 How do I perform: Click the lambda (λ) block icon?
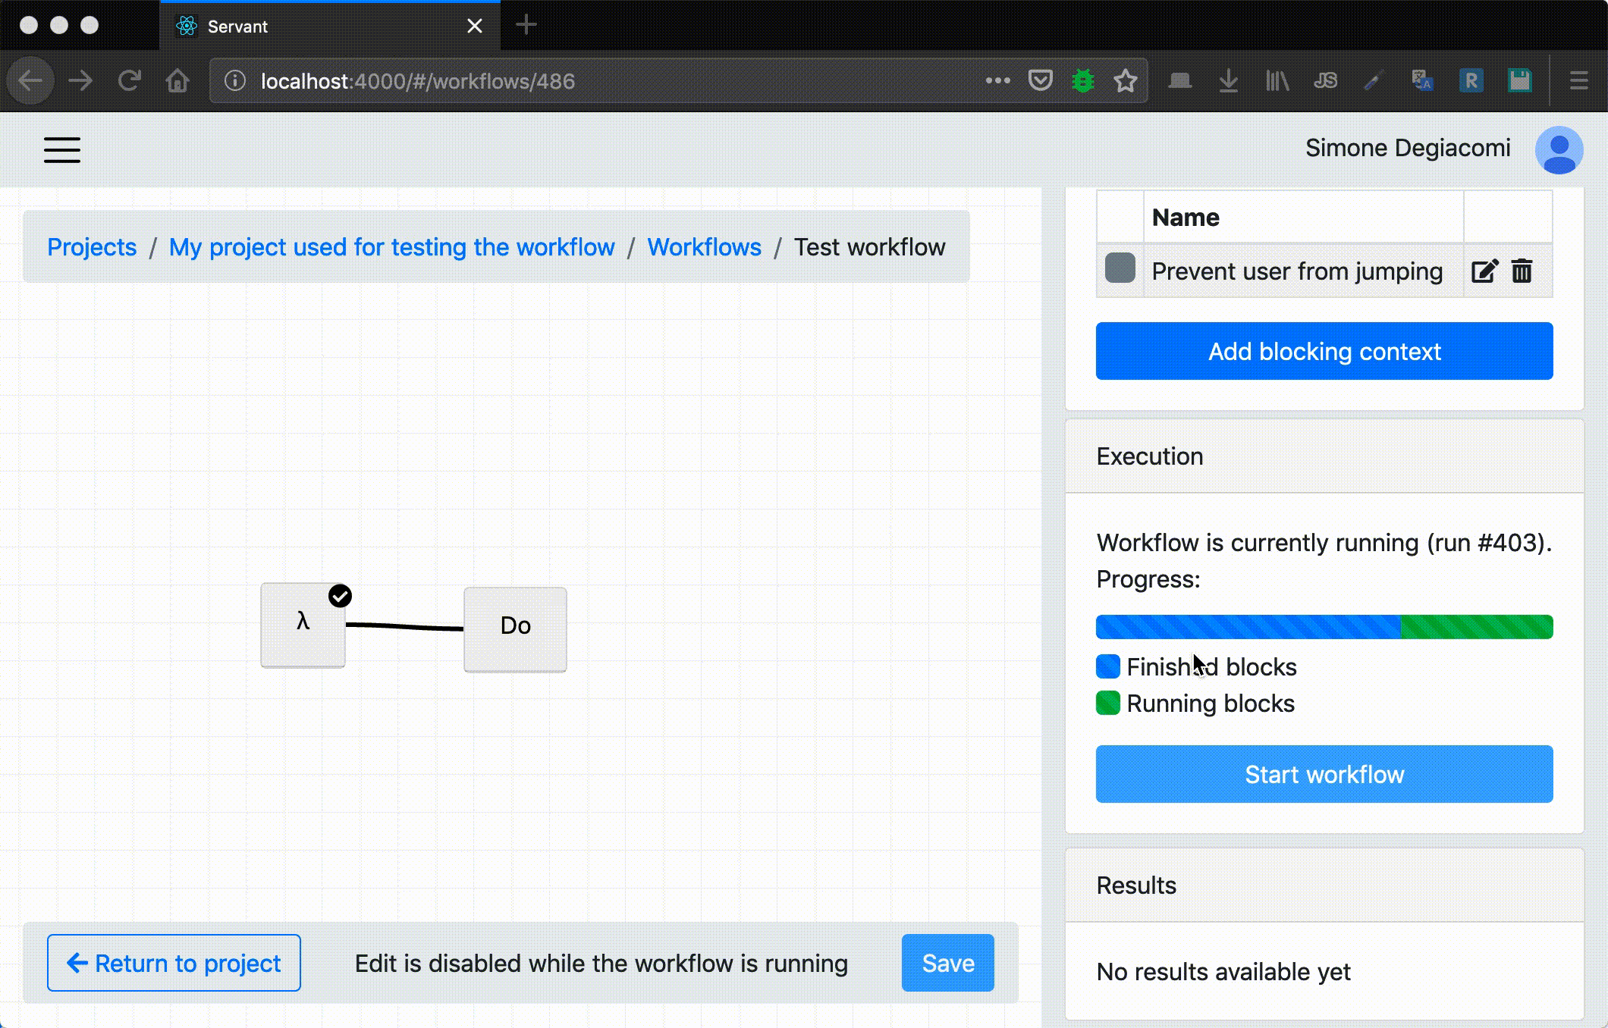click(303, 623)
